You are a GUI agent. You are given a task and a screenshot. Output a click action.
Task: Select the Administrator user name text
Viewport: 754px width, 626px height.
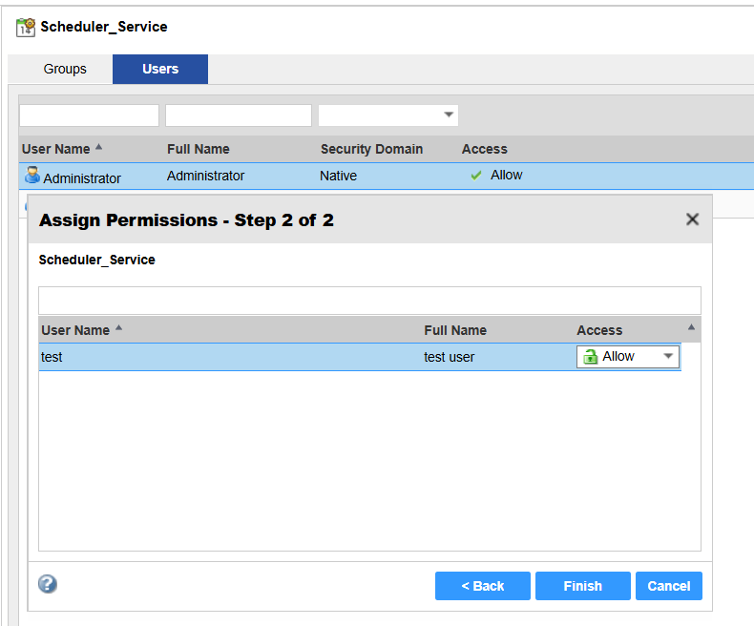coord(82,178)
